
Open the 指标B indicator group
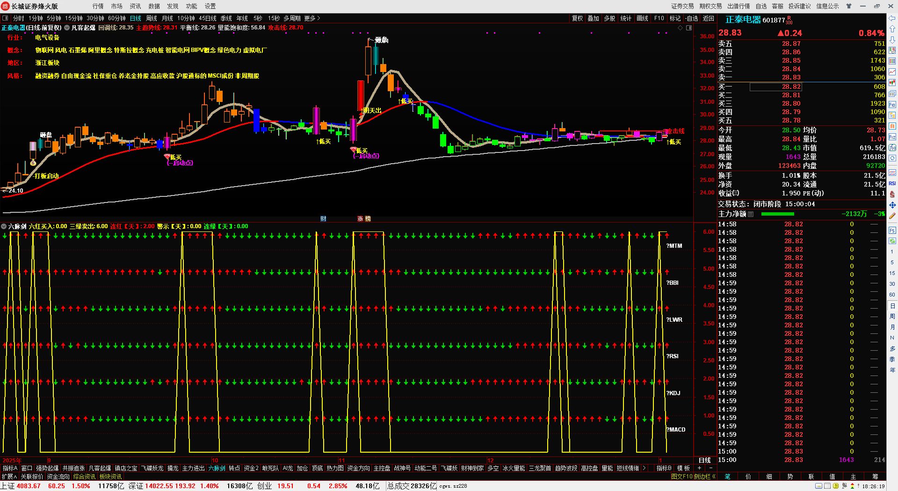[664, 468]
